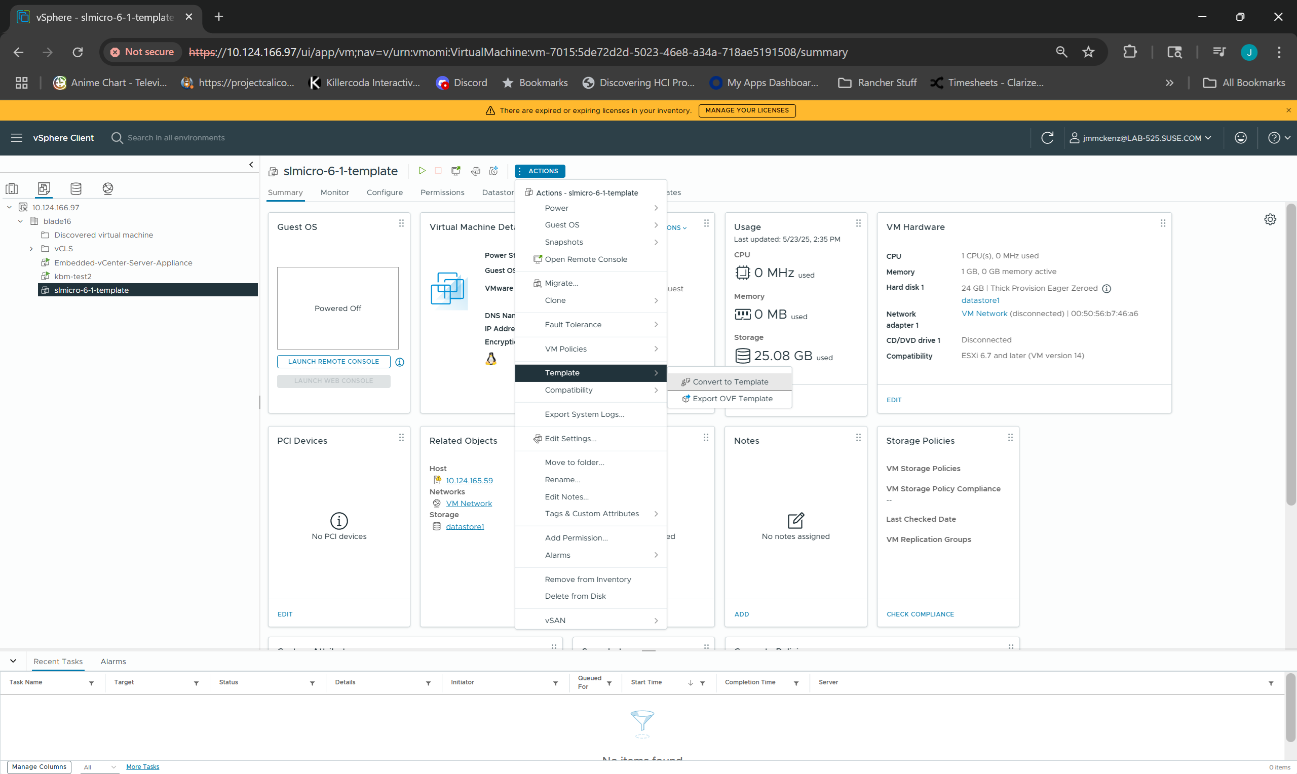Collapse the blade16 datacenter node

point(20,221)
